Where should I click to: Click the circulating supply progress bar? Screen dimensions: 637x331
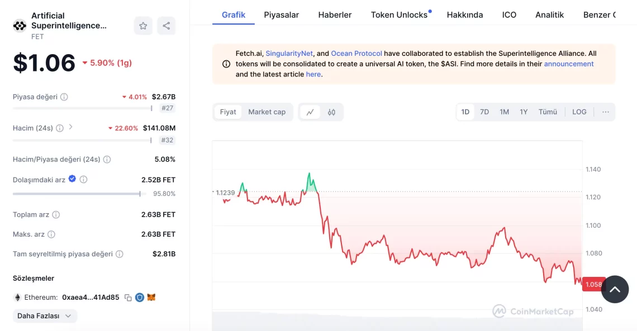click(77, 194)
